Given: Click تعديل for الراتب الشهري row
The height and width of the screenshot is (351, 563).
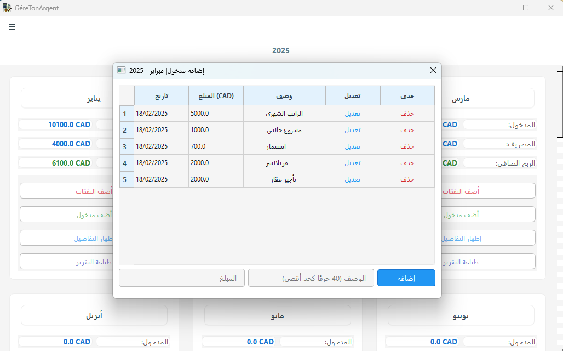Looking at the screenshot, I should (352, 114).
